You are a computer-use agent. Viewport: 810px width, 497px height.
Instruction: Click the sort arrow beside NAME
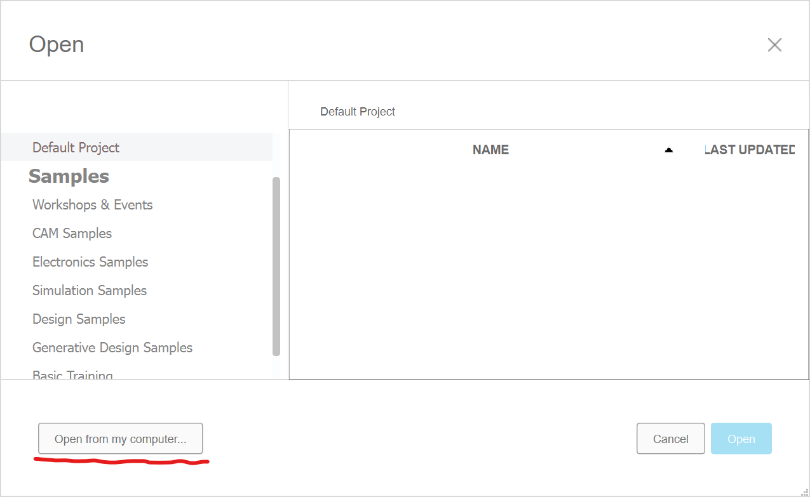coord(668,150)
